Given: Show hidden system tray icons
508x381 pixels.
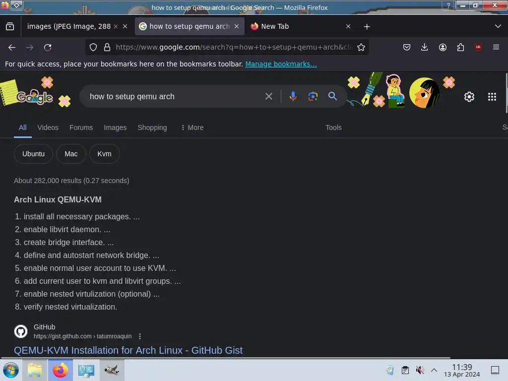Looking at the screenshot, I should pos(434,370).
